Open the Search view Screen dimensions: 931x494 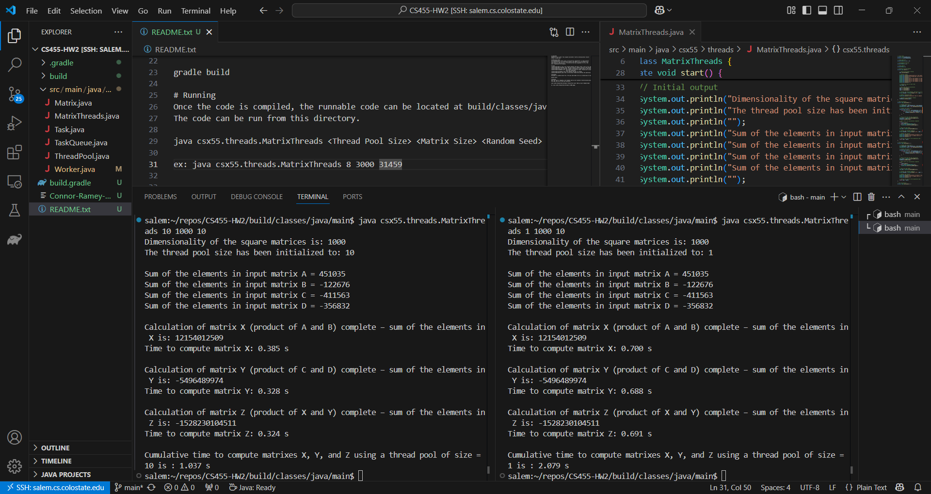15,64
